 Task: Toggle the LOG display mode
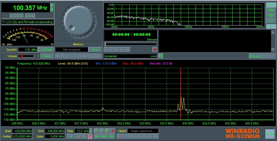(271, 21)
